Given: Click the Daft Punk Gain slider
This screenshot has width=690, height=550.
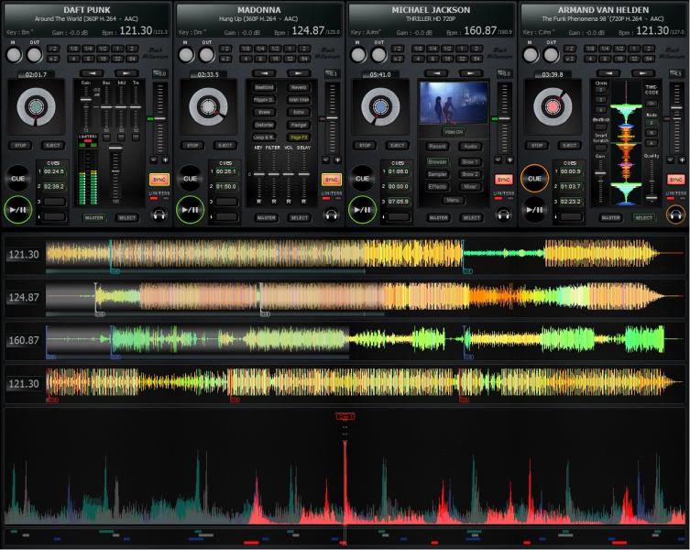Looking at the screenshot, I should click(x=86, y=108).
